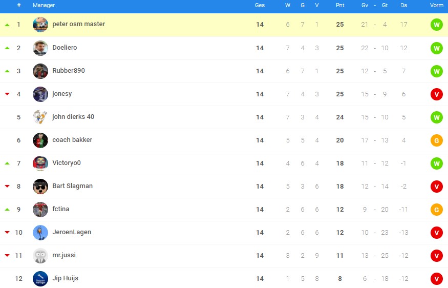
Task: Click peter osm master's avatar icon
Action: pos(40,25)
